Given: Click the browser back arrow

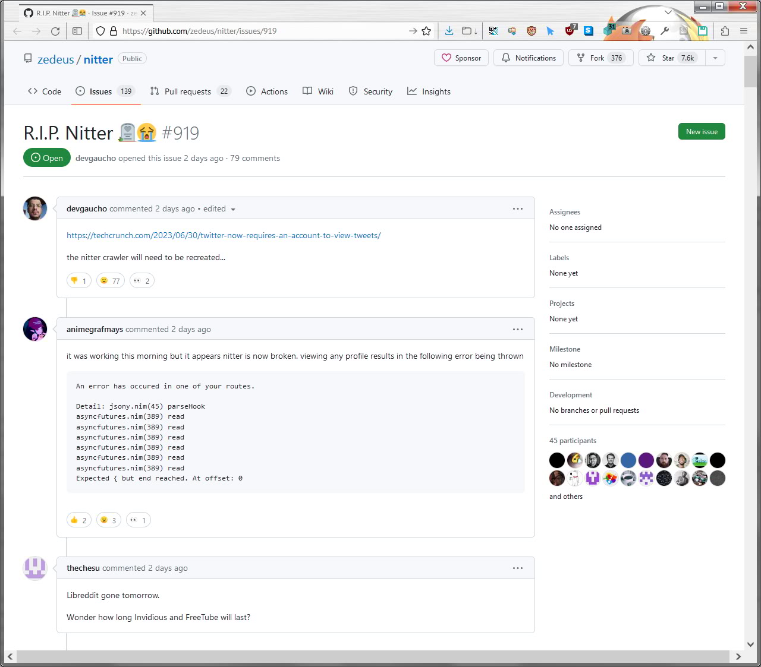Looking at the screenshot, I should (17, 31).
